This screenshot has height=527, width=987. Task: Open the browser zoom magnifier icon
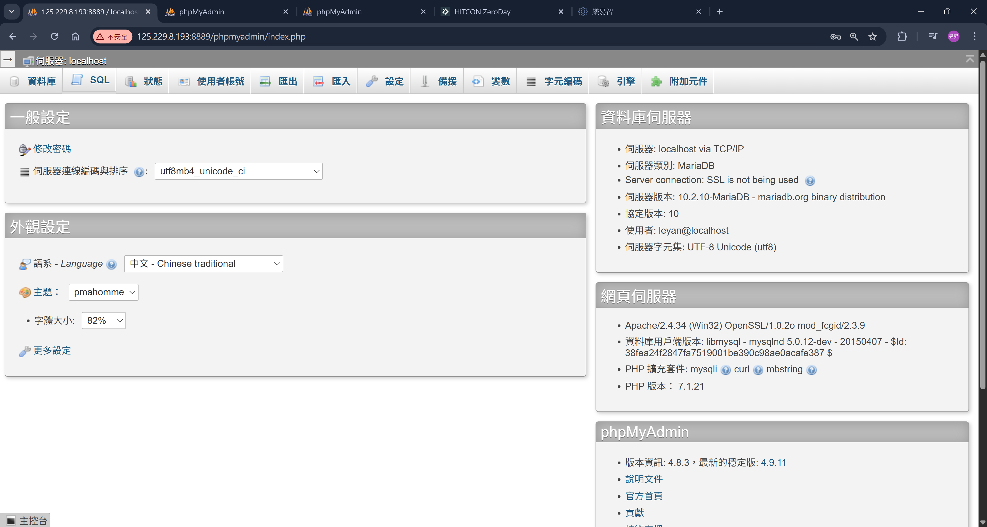854,36
